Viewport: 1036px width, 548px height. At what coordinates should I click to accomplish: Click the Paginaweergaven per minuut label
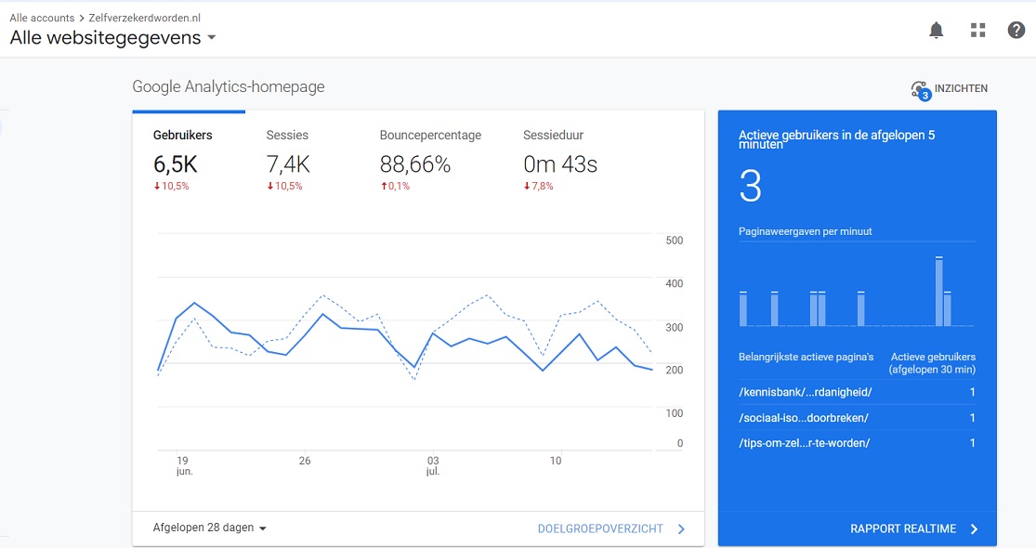tap(805, 232)
